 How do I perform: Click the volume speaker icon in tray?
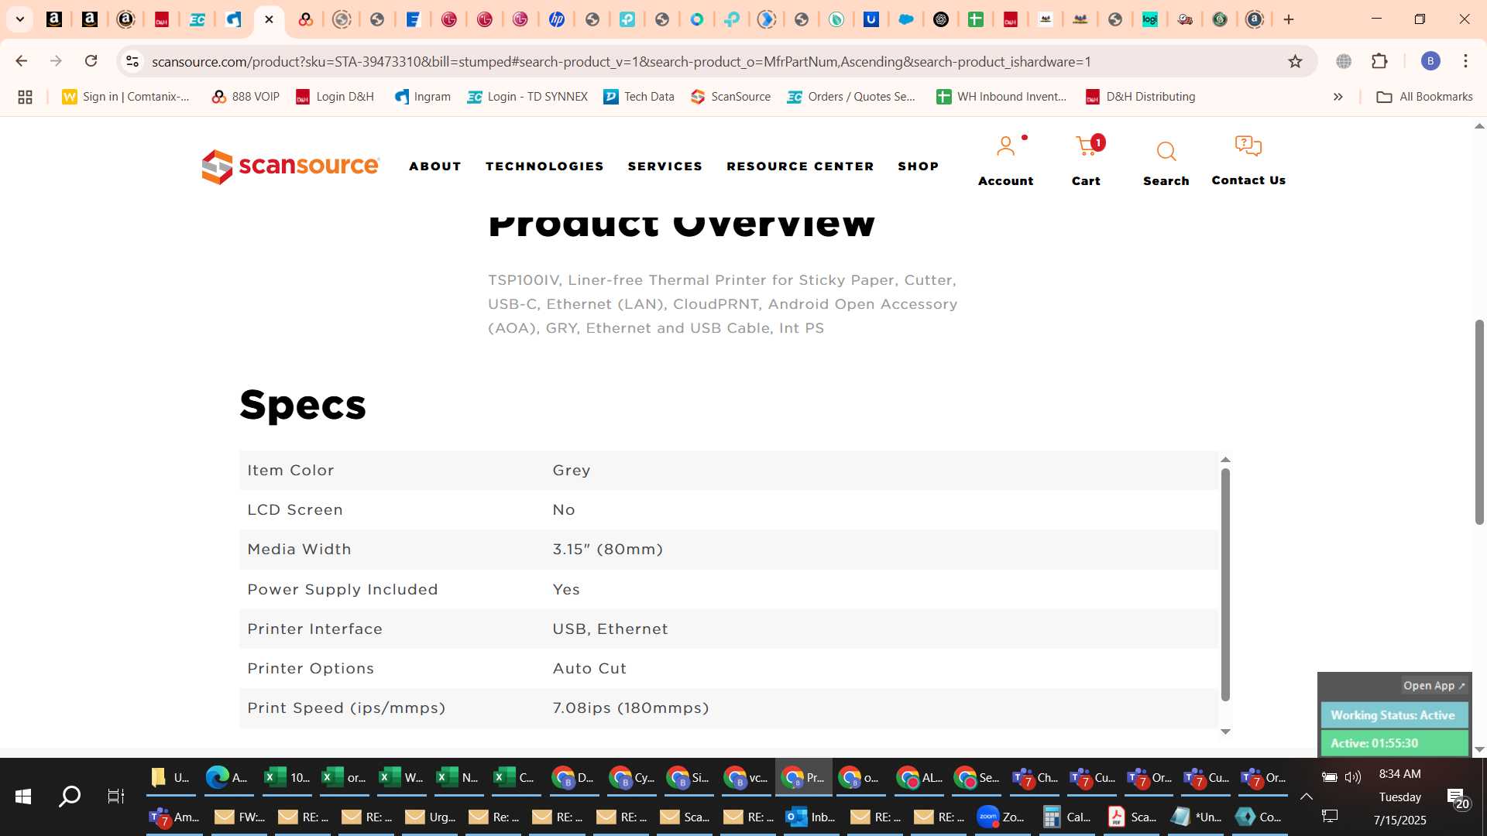tap(1353, 777)
